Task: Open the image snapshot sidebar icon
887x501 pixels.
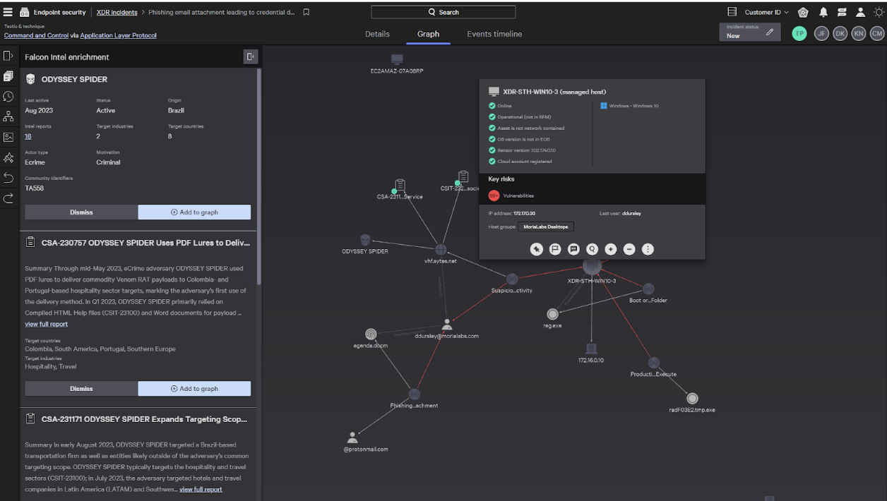Action: (8, 137)
